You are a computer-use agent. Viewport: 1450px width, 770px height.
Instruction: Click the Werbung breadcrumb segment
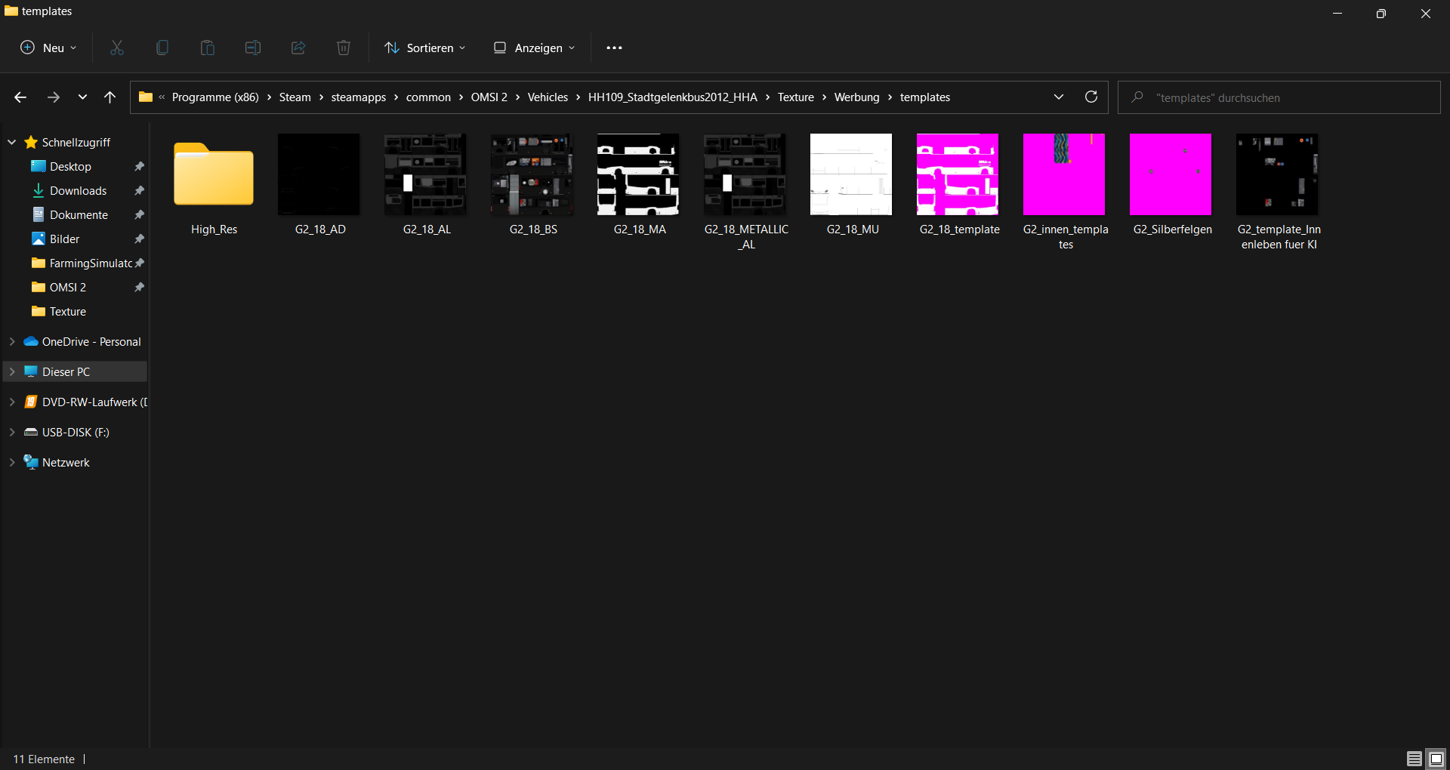(x=856, y=97)
